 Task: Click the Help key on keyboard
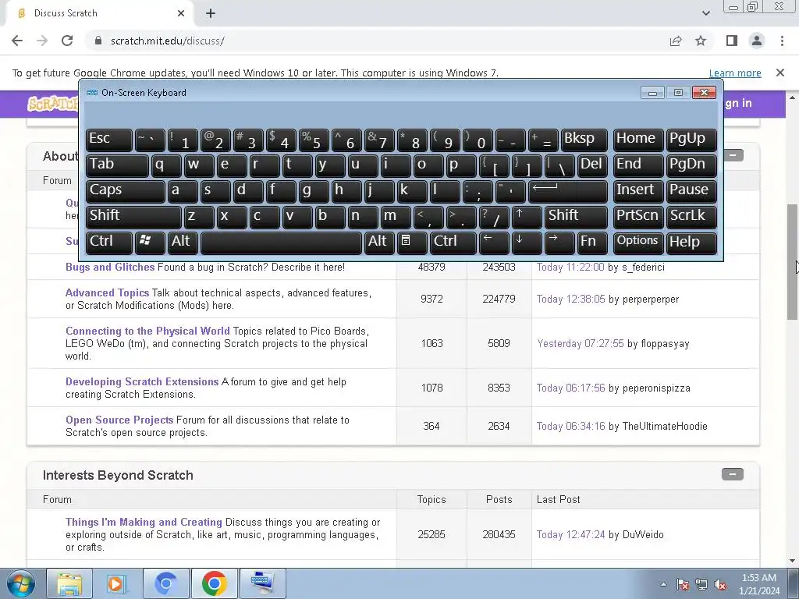tap(691, 242)
